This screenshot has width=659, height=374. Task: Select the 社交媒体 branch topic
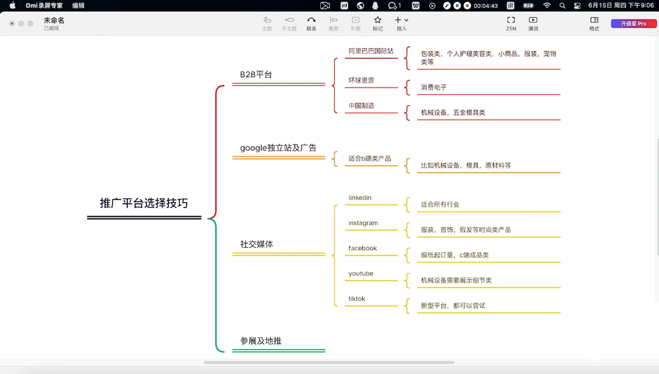pyautogui.click(x=257, y=245)
